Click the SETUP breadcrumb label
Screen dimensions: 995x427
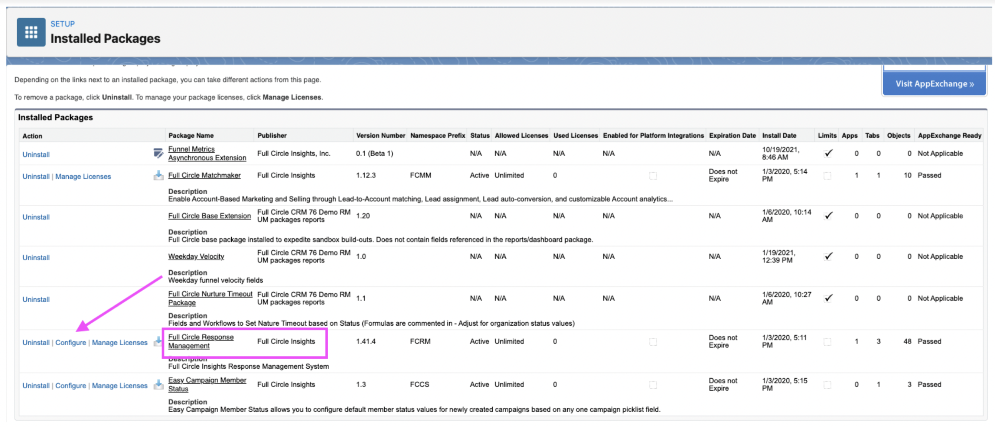(63, 24)
